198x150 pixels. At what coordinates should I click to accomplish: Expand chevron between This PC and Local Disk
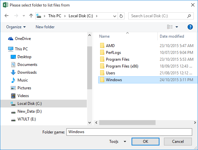(x=65, y=16)
